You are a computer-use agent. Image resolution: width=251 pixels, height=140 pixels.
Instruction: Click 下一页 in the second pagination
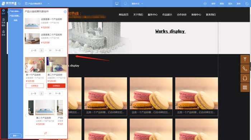coord(58,94)
